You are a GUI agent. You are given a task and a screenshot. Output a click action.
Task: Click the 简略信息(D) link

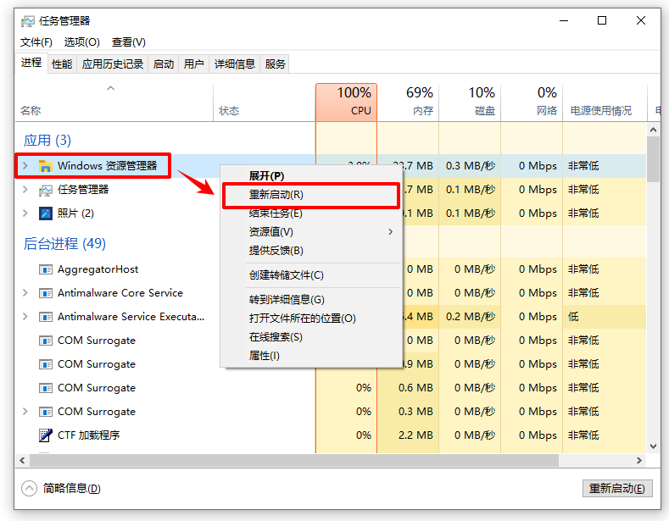click(72, 488)
